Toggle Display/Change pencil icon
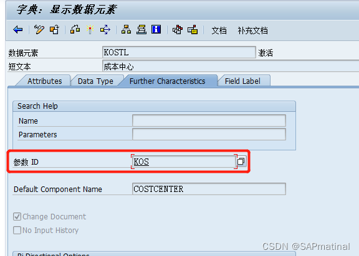The image size is (359, 256). (39, 30)
